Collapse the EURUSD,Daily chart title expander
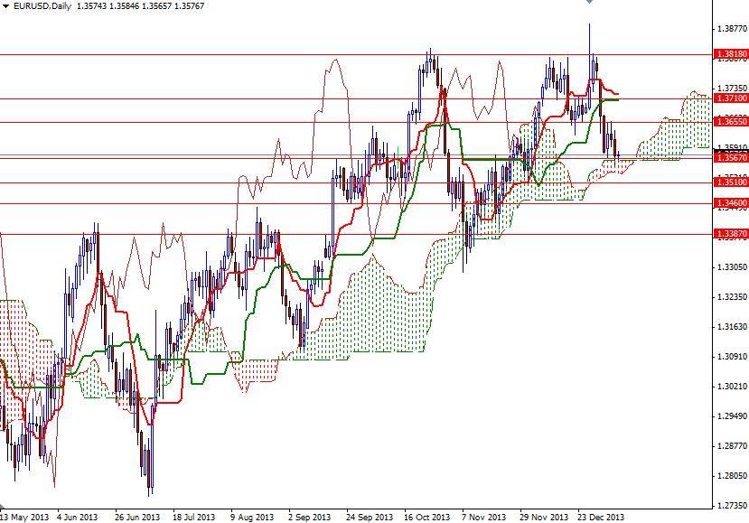This screenshot has height=523, width=749. pos(7,6)
